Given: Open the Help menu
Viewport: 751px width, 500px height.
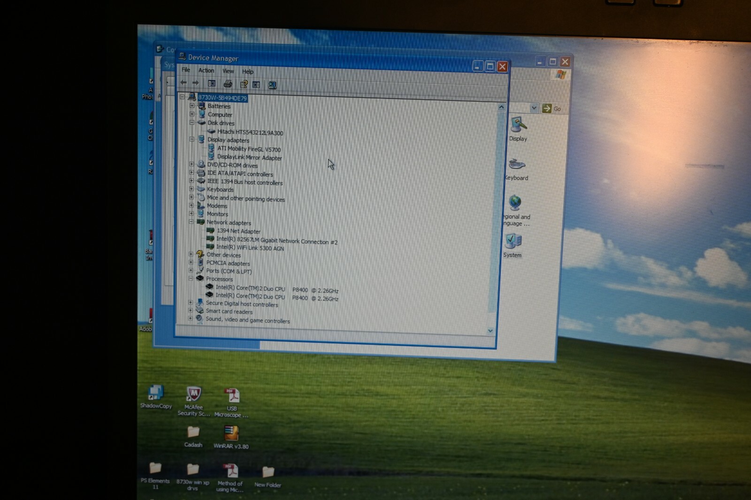Looking at the screenshot, I should 248,72.
